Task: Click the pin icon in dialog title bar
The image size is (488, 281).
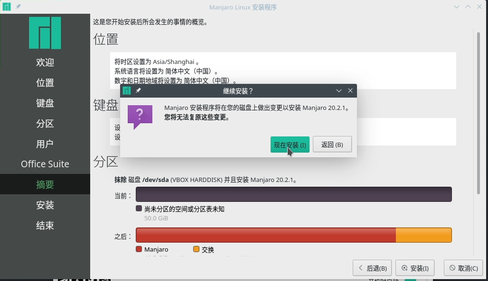Action: 138,91
